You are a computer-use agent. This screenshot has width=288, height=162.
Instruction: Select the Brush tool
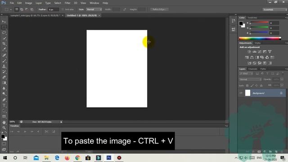(x=4, y=61)
